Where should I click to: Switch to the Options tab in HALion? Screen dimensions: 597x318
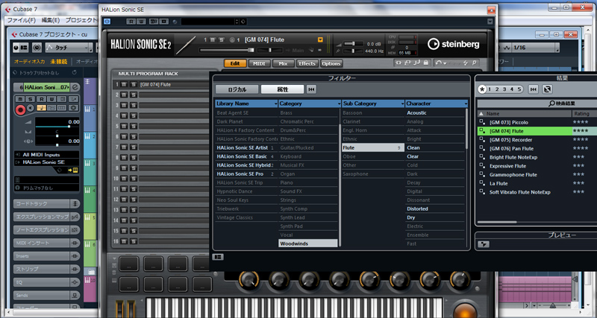pos(331,63)
